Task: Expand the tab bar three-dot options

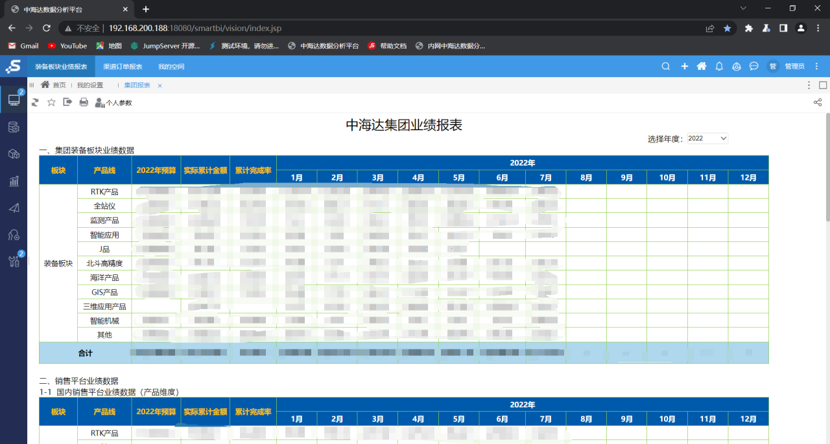Action: pos(809,85)
